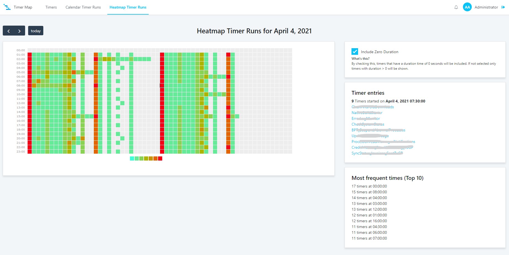Open the timer link starting with Err

[366, 118]
